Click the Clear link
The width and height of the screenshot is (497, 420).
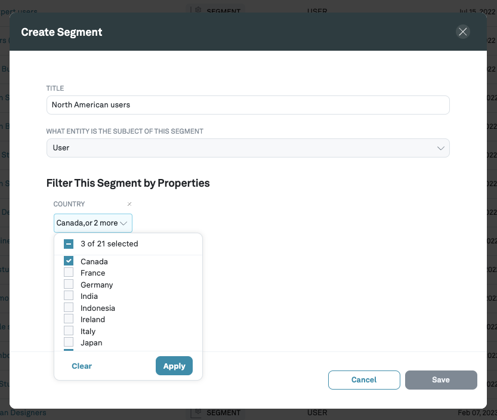(x=81, y=366)
